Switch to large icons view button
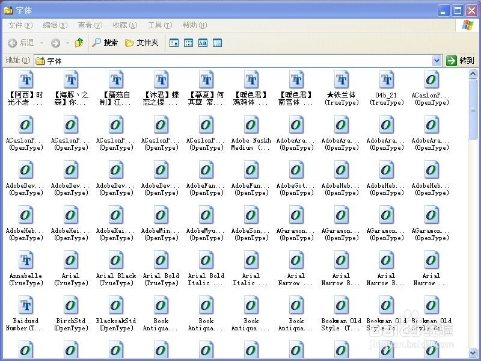Viewport: 481px width, 361px height. [174, 43]
